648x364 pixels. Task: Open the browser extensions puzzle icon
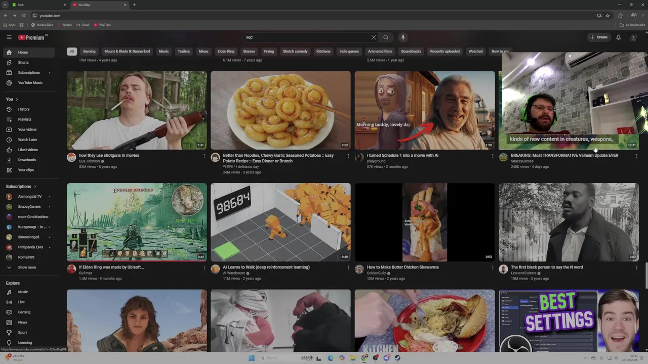[620, 16]
